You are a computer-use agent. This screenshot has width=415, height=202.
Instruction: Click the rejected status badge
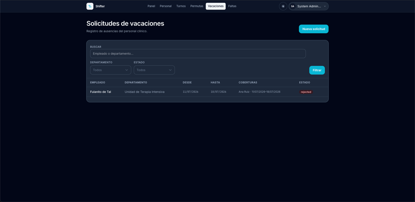tap(306, 92)
